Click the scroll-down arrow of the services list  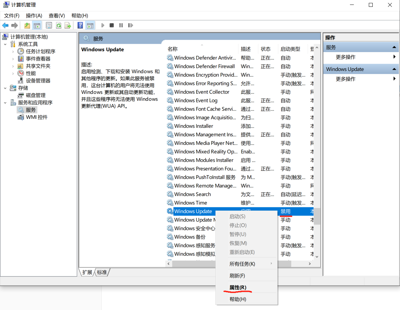click(317, 257)
